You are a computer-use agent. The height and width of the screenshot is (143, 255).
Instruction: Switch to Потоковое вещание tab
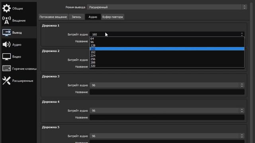[x=53, y=17]
